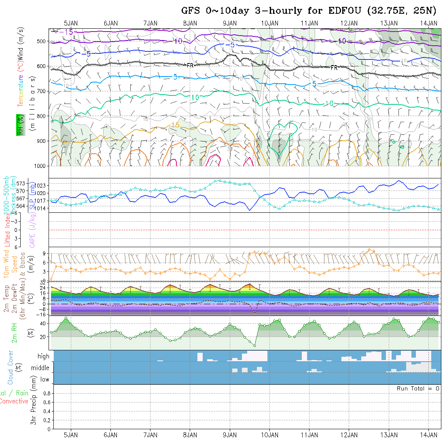445x445 pixels.
Task: Click the 'low' cloud cover row label
Action: (x=44, y=379)
